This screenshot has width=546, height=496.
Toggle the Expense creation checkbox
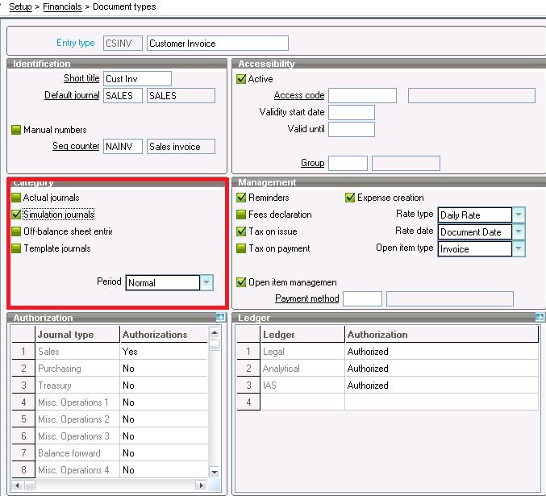pyautogui.click(x=350, y=198)
